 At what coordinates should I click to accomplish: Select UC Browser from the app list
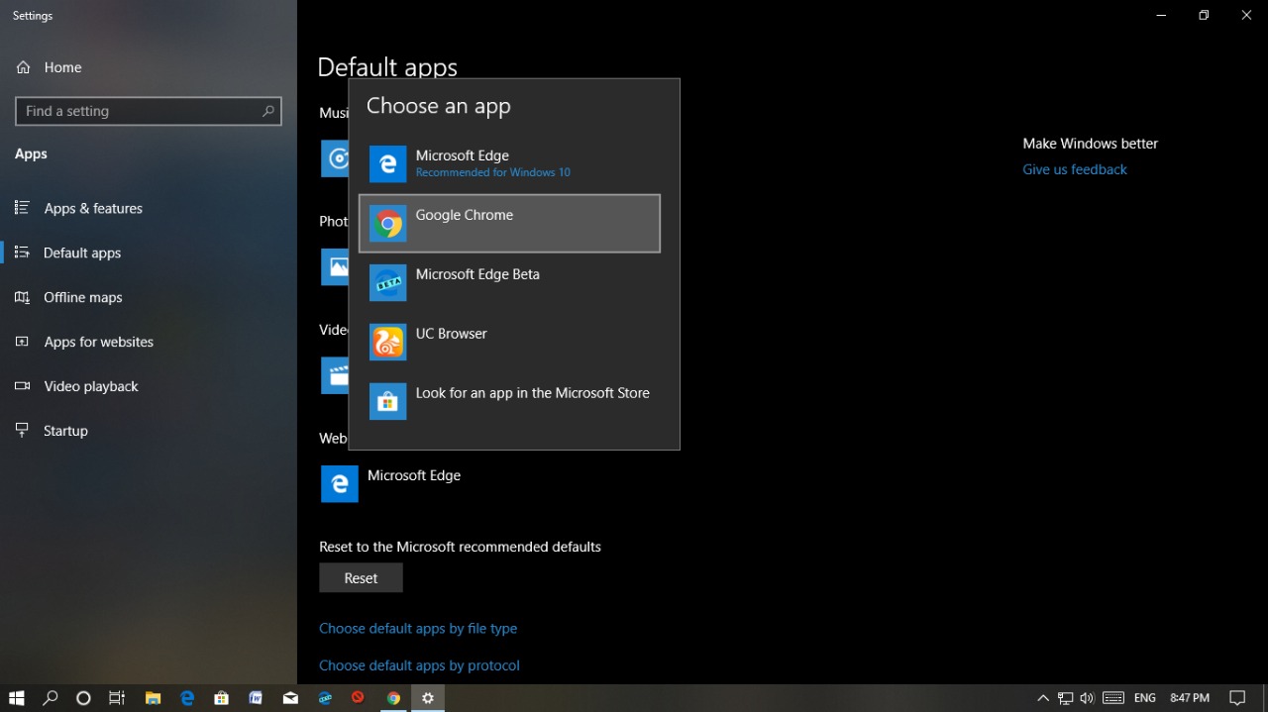(x=509, y=343)
